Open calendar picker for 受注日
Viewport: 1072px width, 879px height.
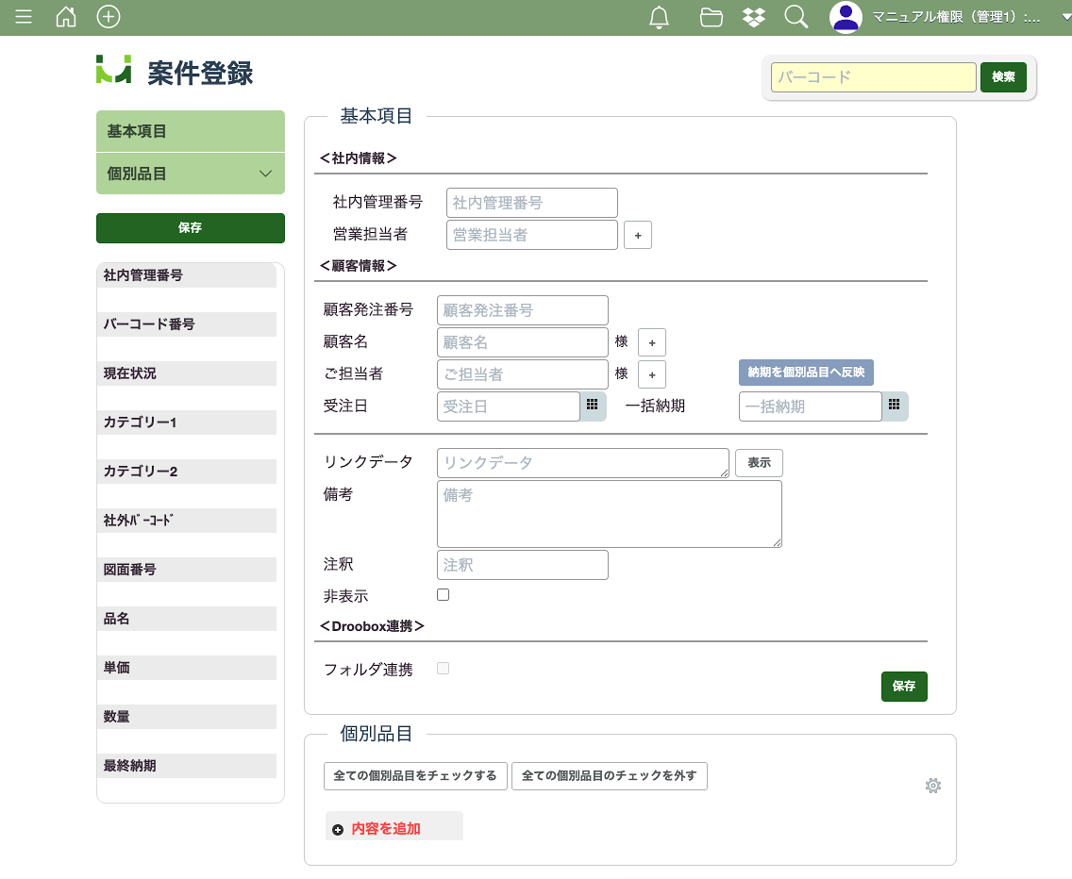point(593,406)
